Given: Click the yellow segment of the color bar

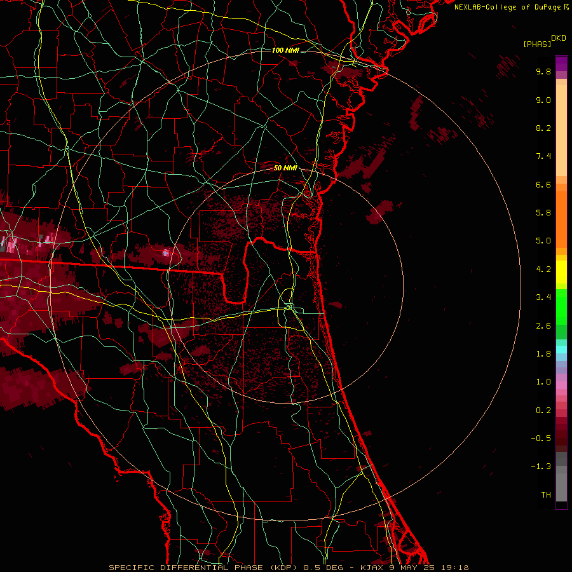Looking at the screenshot, I should click(x=561, y=271).
